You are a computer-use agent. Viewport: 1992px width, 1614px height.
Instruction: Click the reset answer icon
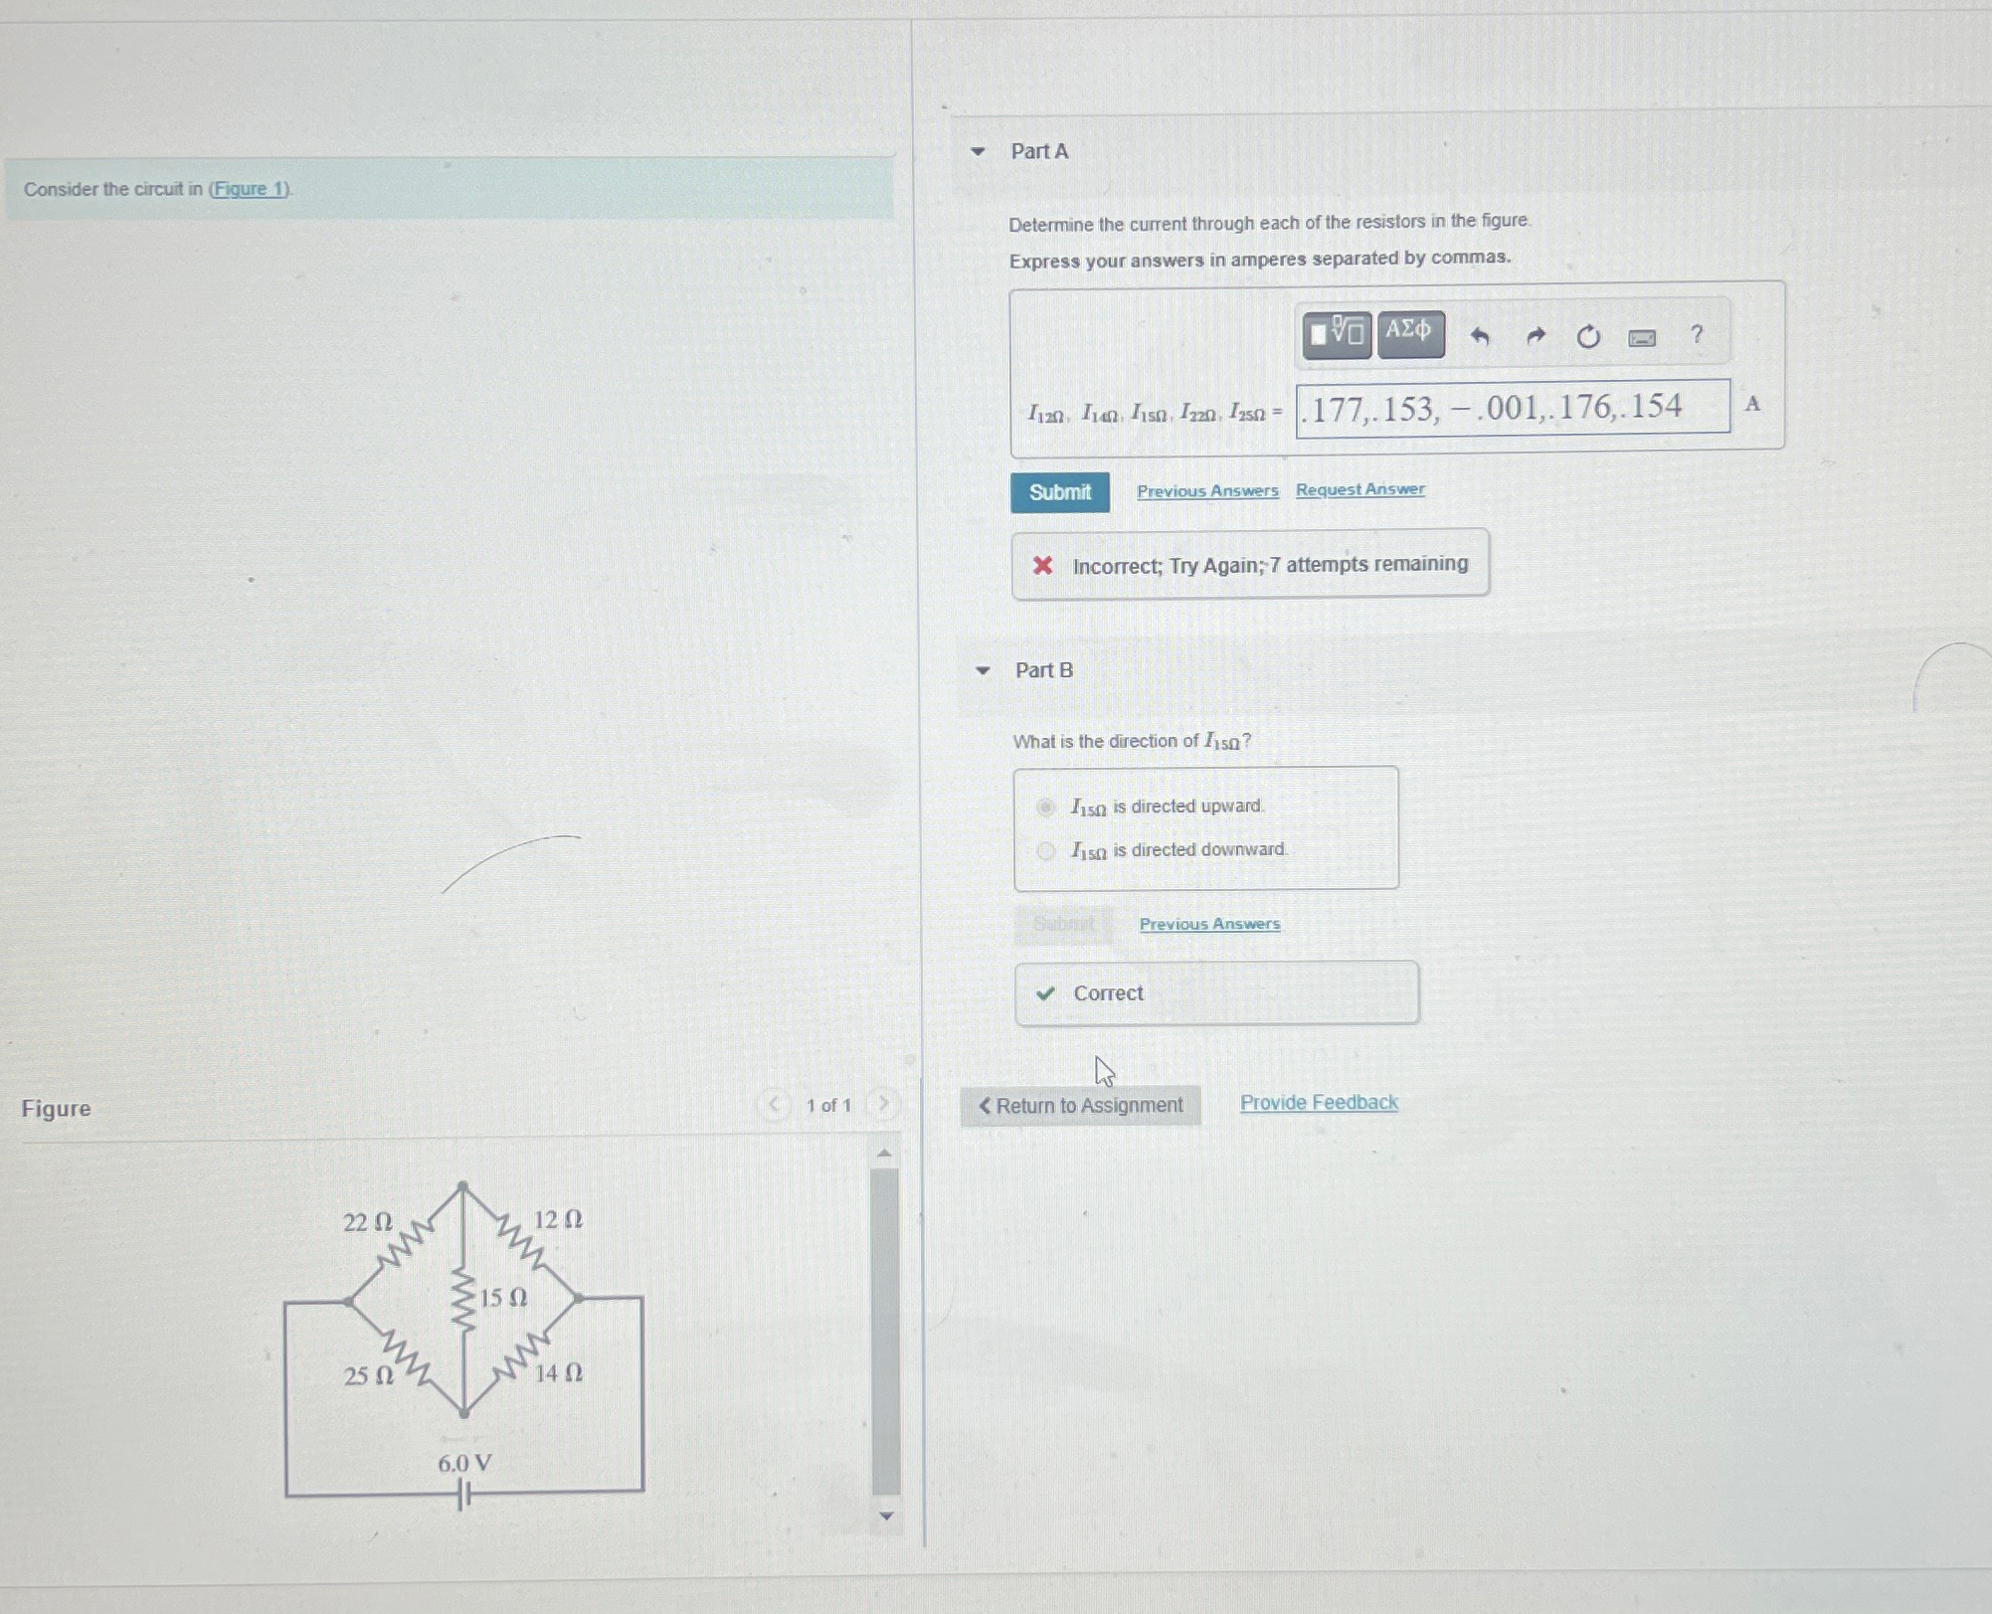1587,337
